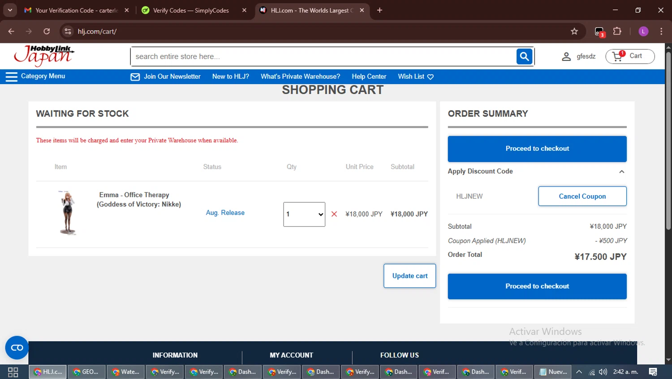Click the Wish List heart icon

click(430, 77)
